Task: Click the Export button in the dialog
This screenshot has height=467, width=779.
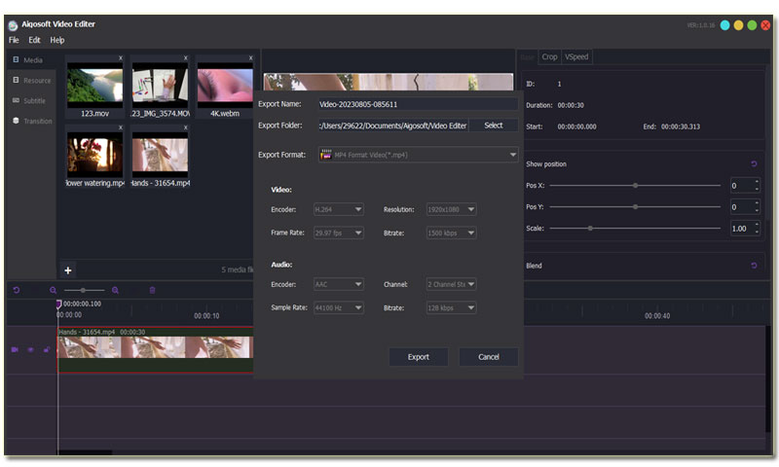Action: (x=418, y=357)
